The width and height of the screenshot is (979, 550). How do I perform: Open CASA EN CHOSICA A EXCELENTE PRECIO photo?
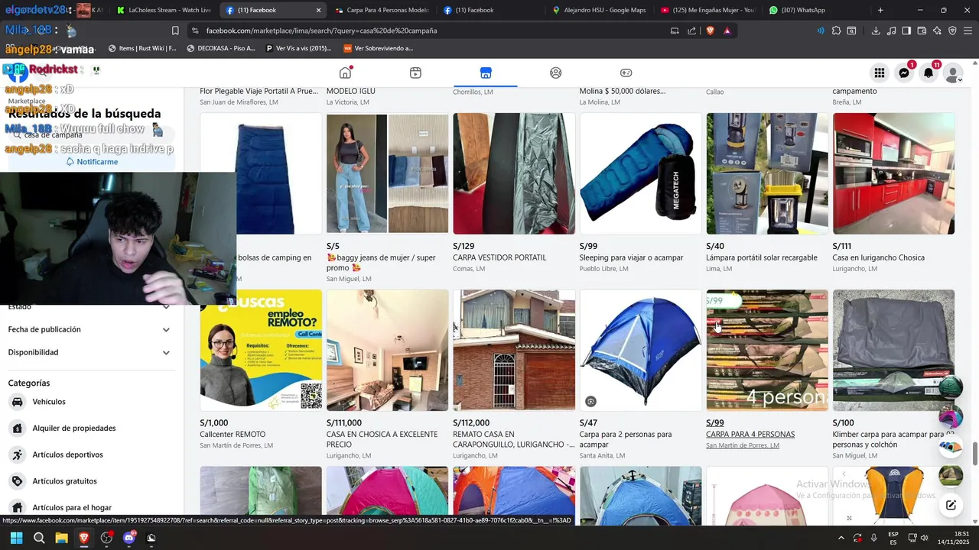[x=387, y=350]
